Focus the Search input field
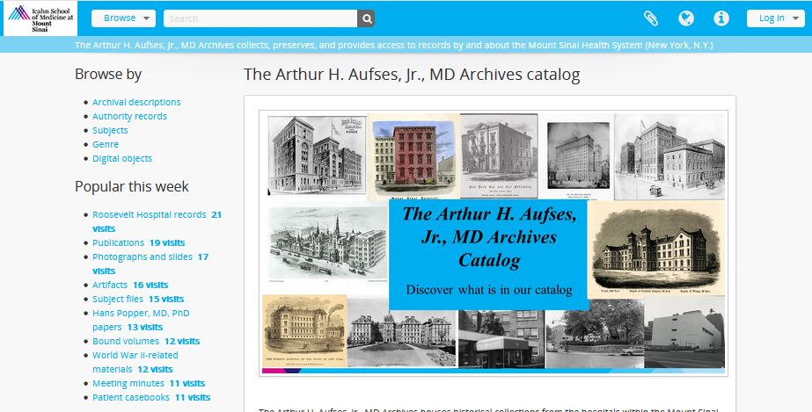The height and width of the screenshot is (412, 812). [260, 18]
